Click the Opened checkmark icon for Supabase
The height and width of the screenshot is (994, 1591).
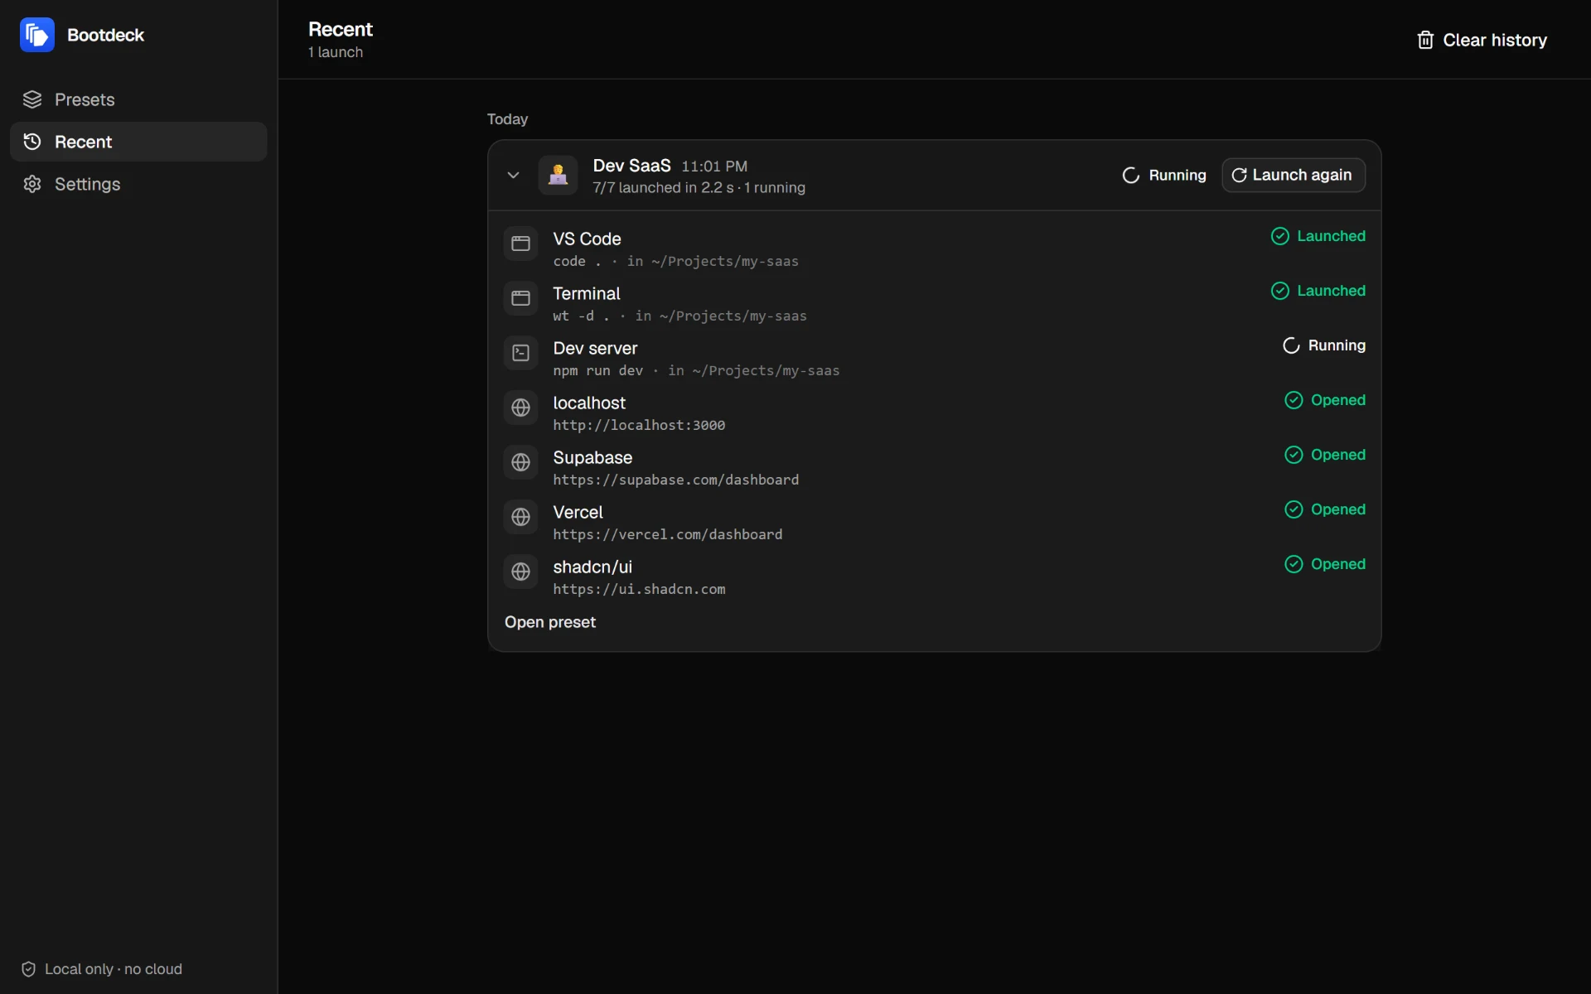(1294, 455)
